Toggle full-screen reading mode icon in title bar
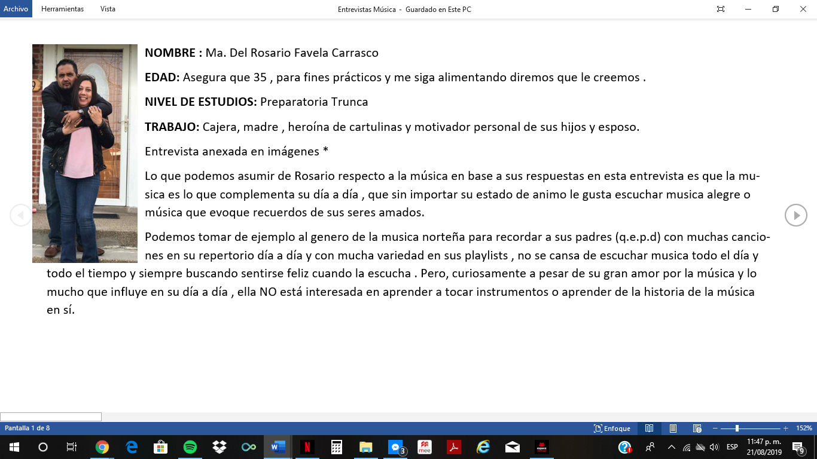This screenshot has width=817, height=459. 721,9
